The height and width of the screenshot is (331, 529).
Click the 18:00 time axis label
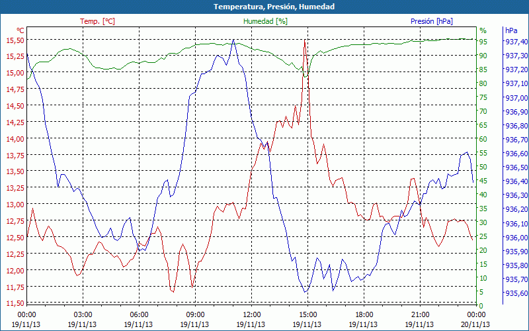coord(364,315)
